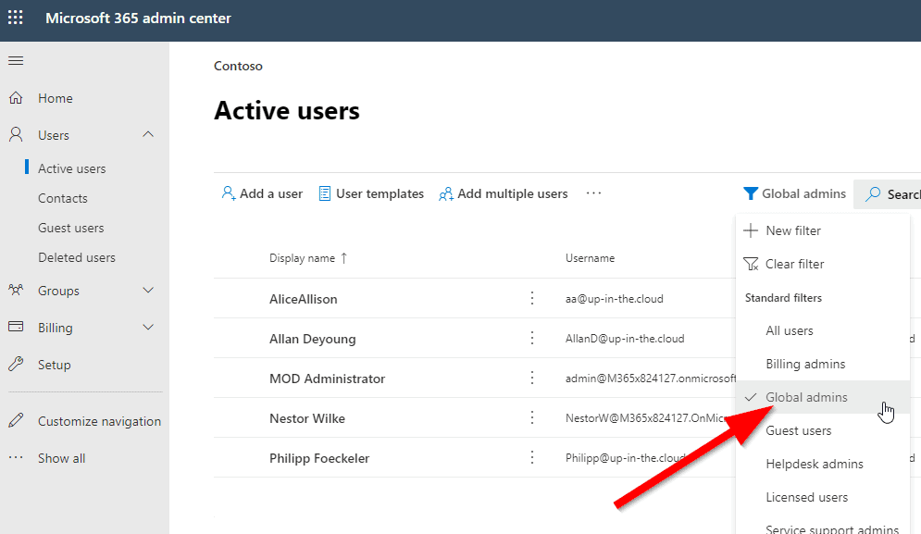The height and width of the screenshot is (534, 921).
Task: Collapse the Users section chevron
Action: point(149,134)
